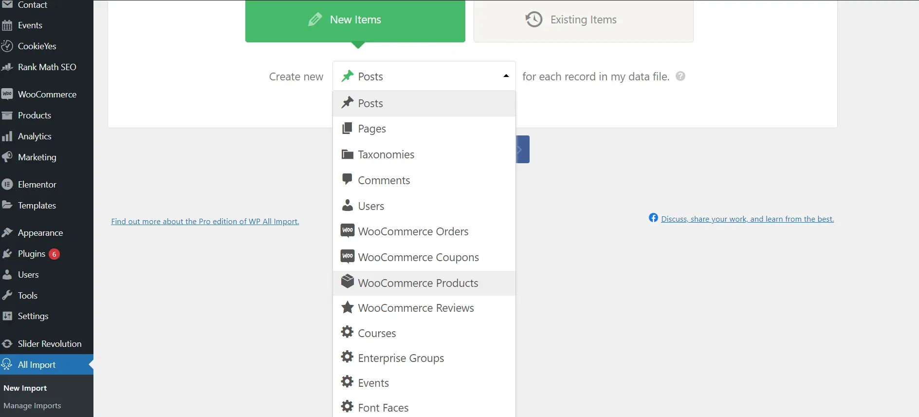Click the WooCommerce logo icon in sidebar
Viewport: 919px width, 417px height.
click(x=7, y=94)
